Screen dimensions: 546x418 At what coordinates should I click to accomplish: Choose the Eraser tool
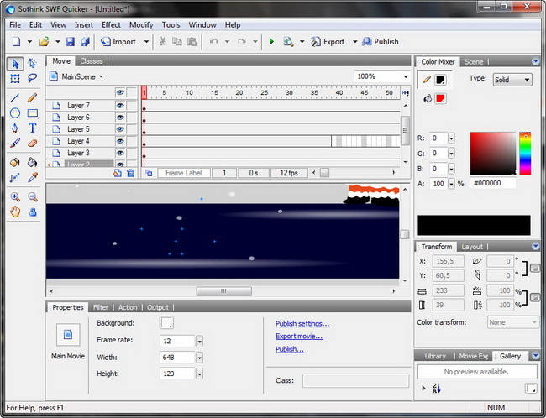(x=33, y=144)
